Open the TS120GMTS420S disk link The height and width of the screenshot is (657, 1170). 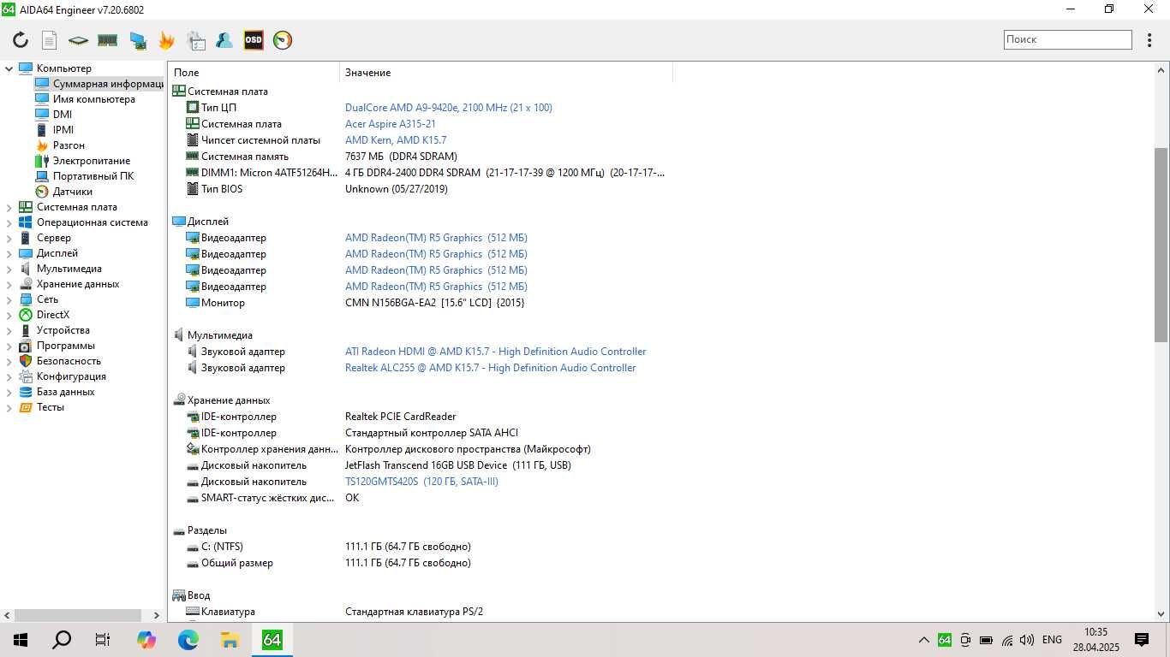[x=421, y=482]
